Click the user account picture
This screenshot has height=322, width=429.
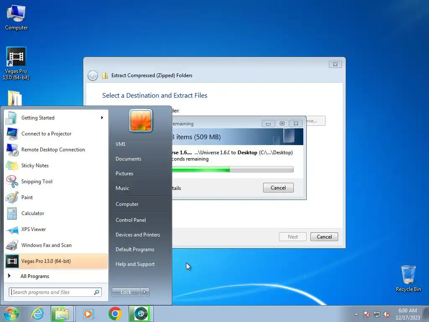[141, 120]
